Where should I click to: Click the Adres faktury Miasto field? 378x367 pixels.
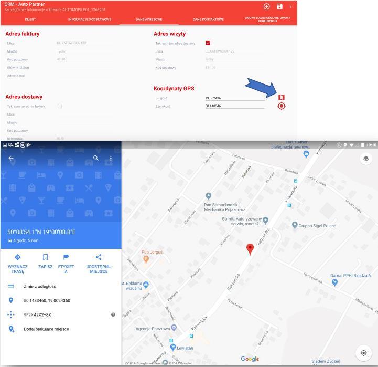click(x=84, y=51)
